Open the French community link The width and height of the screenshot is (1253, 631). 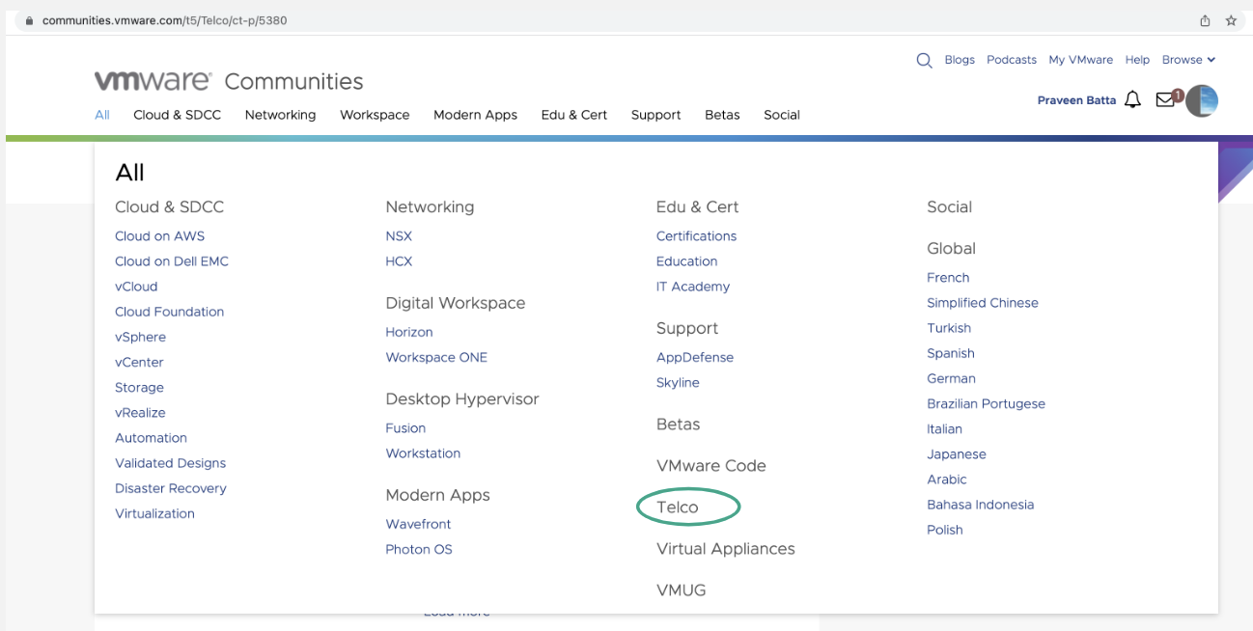coord(948,278)
